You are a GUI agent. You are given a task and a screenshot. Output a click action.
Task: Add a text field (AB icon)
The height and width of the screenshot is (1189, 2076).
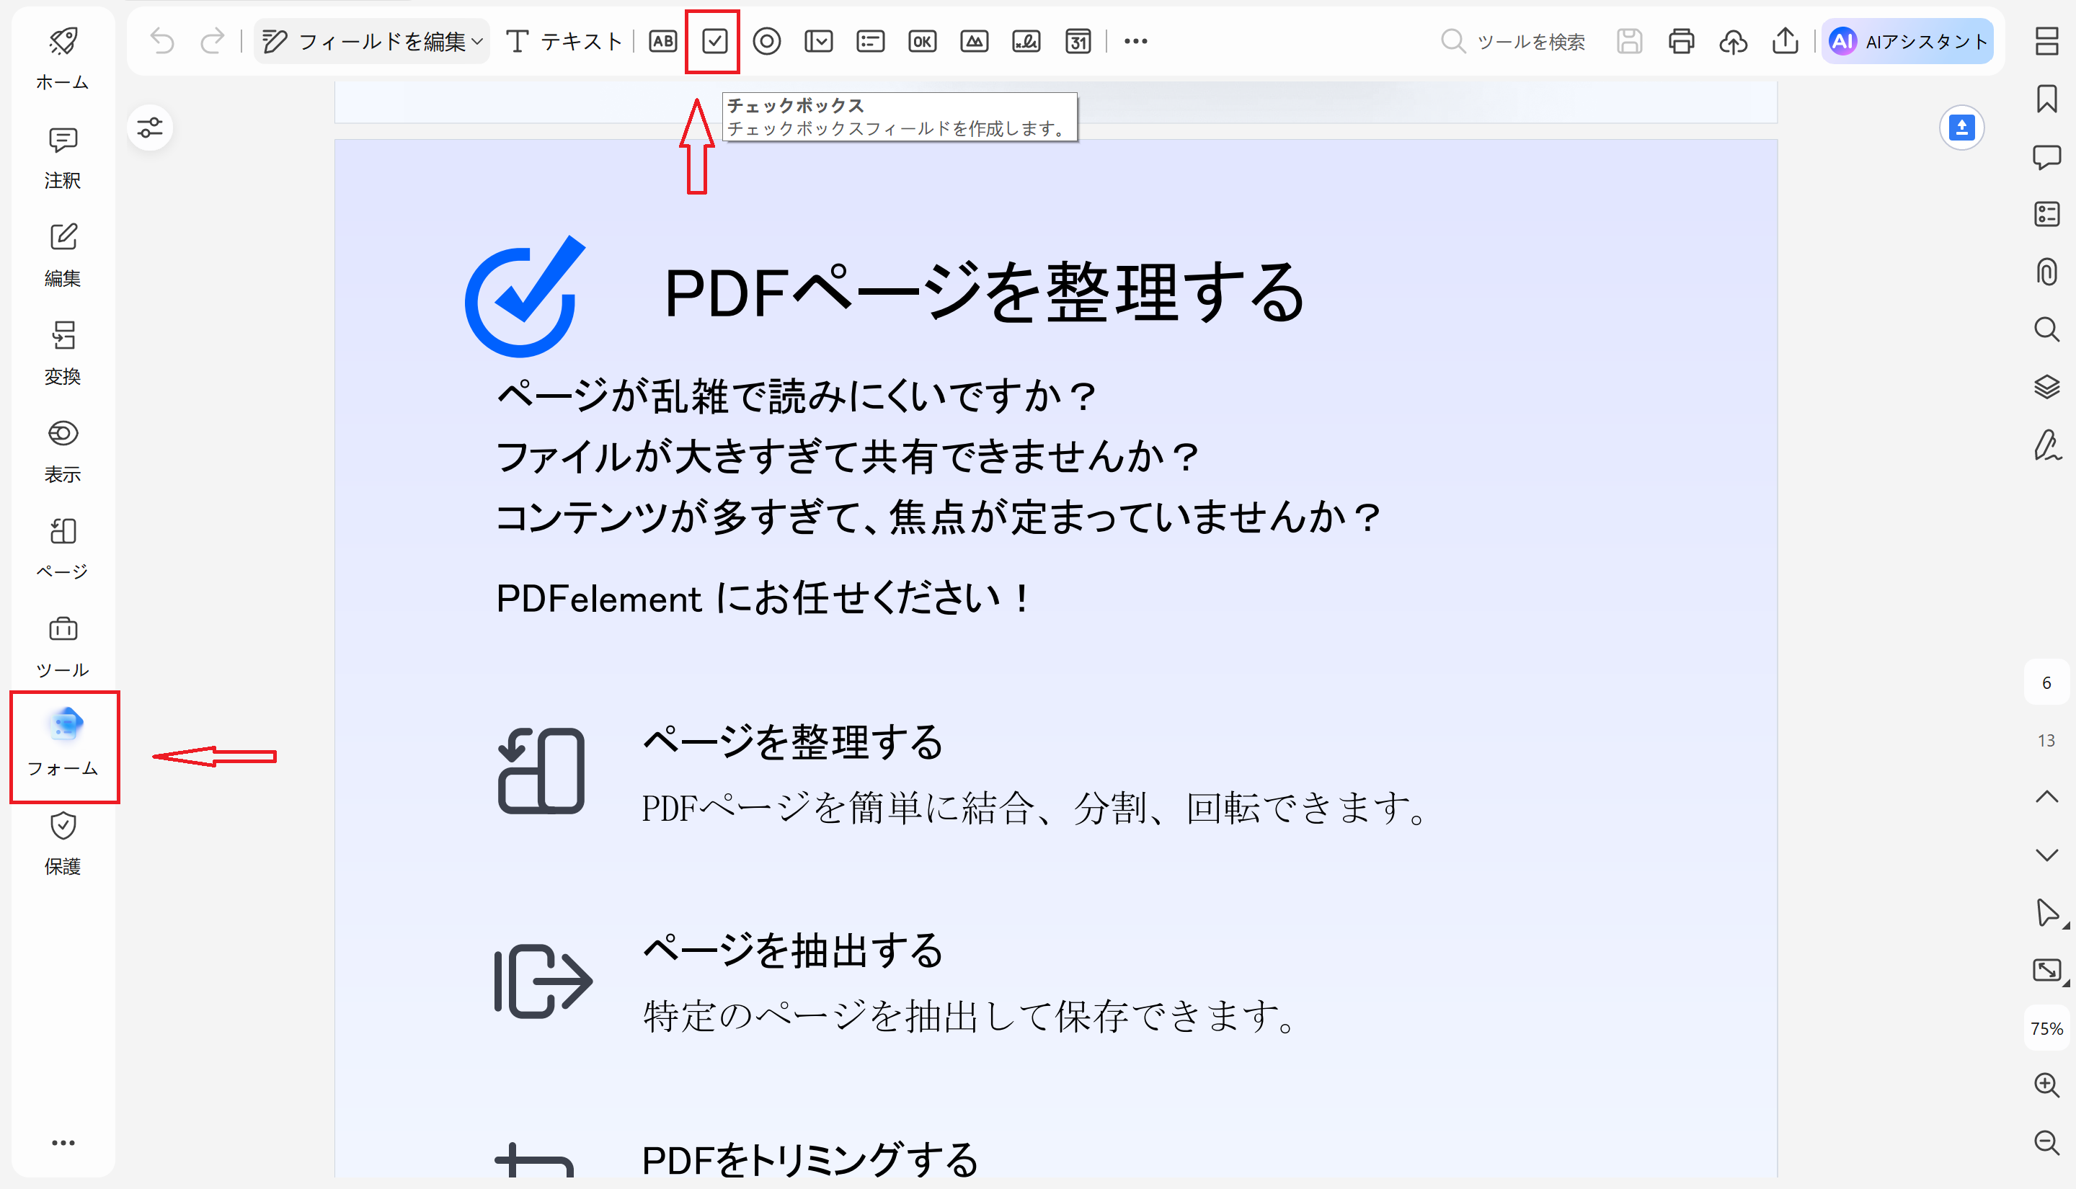coord(662,41)
